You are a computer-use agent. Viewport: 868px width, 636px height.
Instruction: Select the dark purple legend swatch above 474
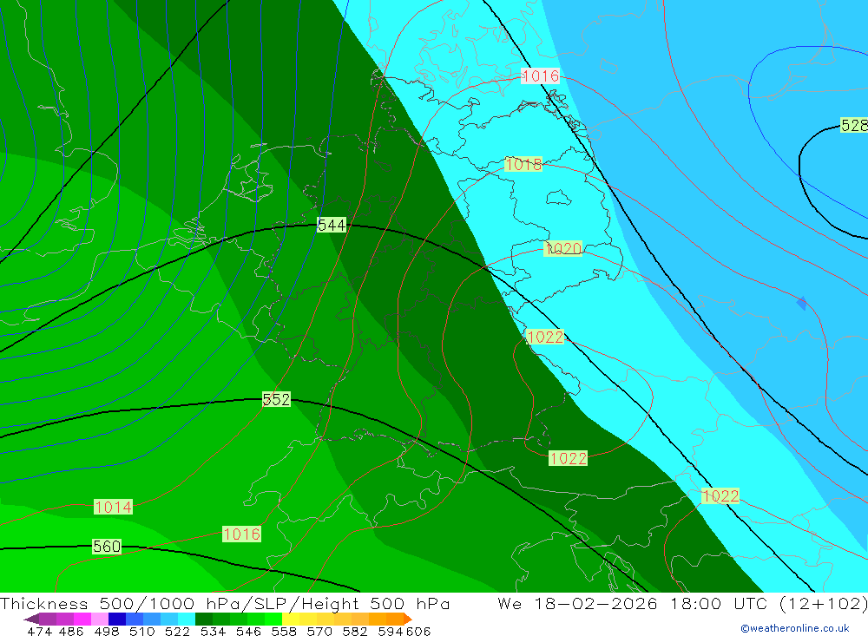point(48,619)
